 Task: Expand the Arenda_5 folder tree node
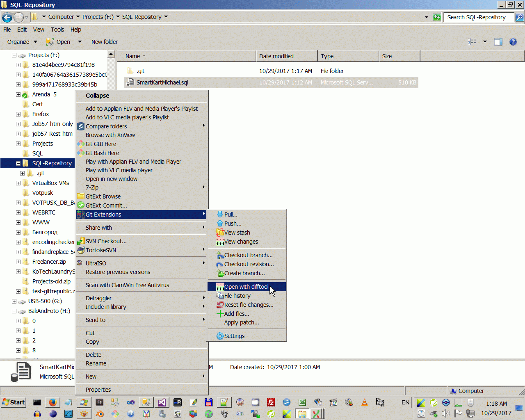click(18, 94)
